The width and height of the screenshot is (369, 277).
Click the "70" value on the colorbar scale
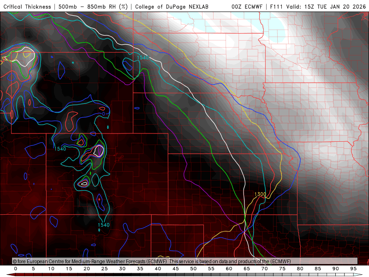[x=264, y=269]
